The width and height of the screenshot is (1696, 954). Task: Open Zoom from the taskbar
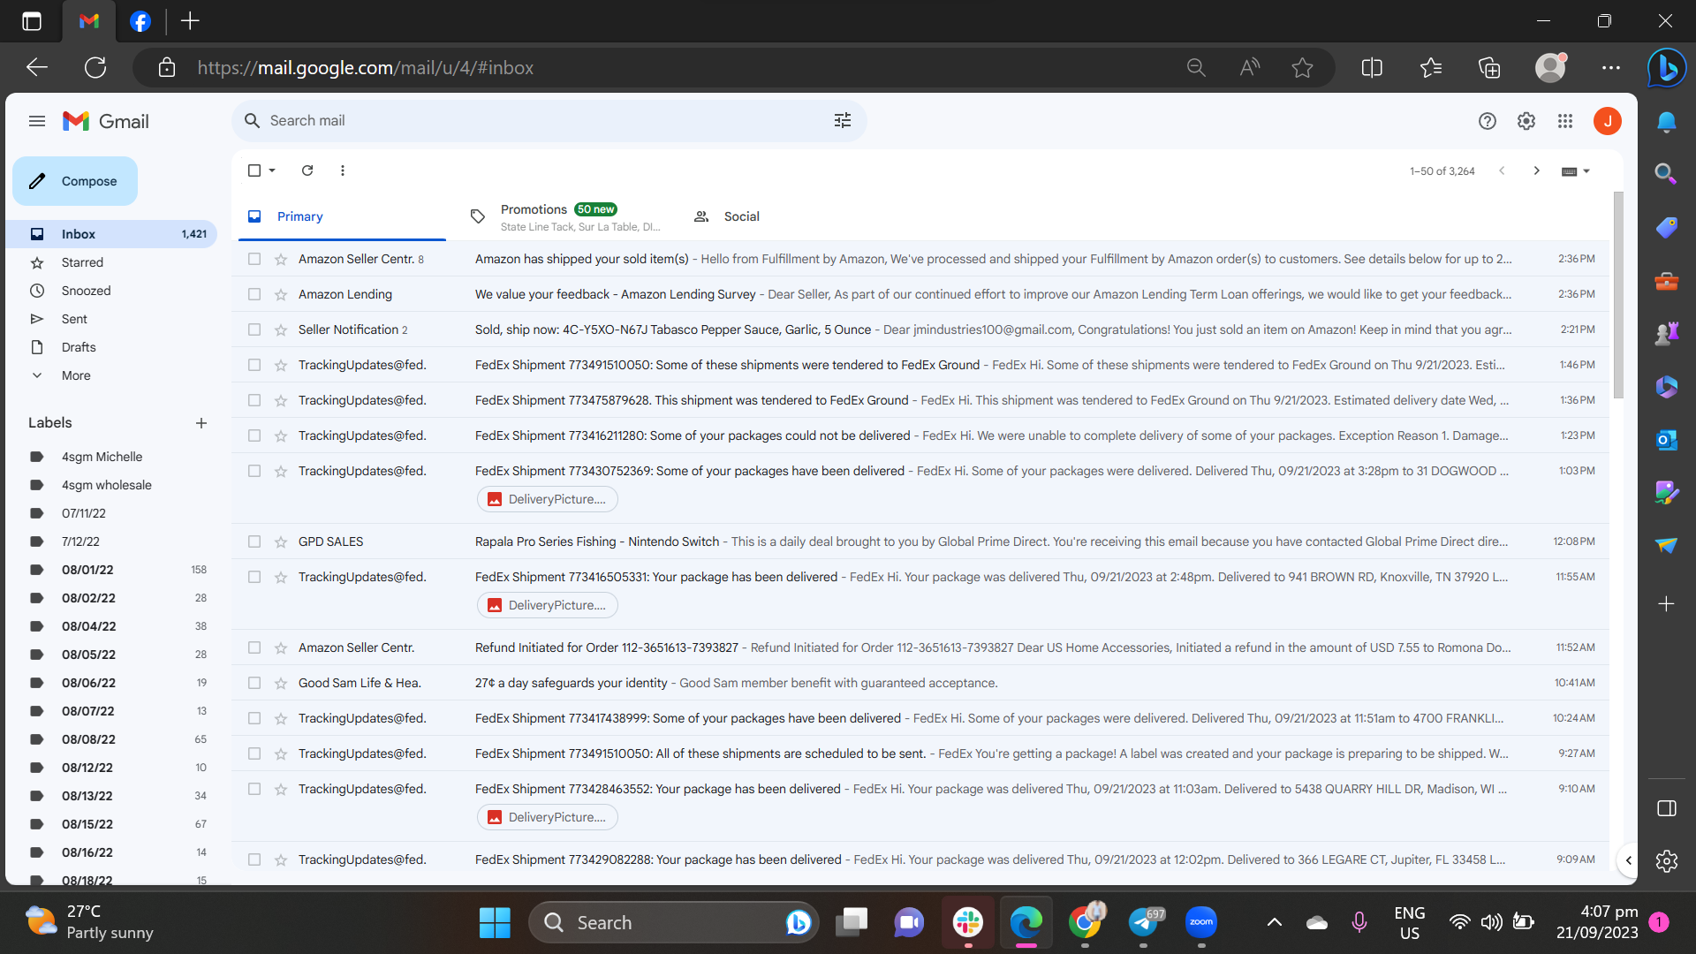click(x=1201, y=922)
